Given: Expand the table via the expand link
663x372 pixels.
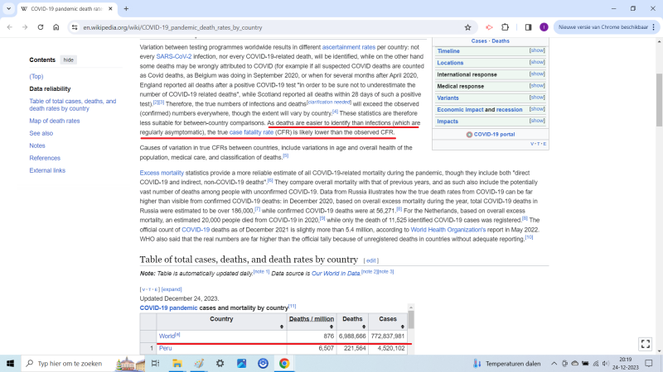Looking at the screenshot, I should coord(172,289).
